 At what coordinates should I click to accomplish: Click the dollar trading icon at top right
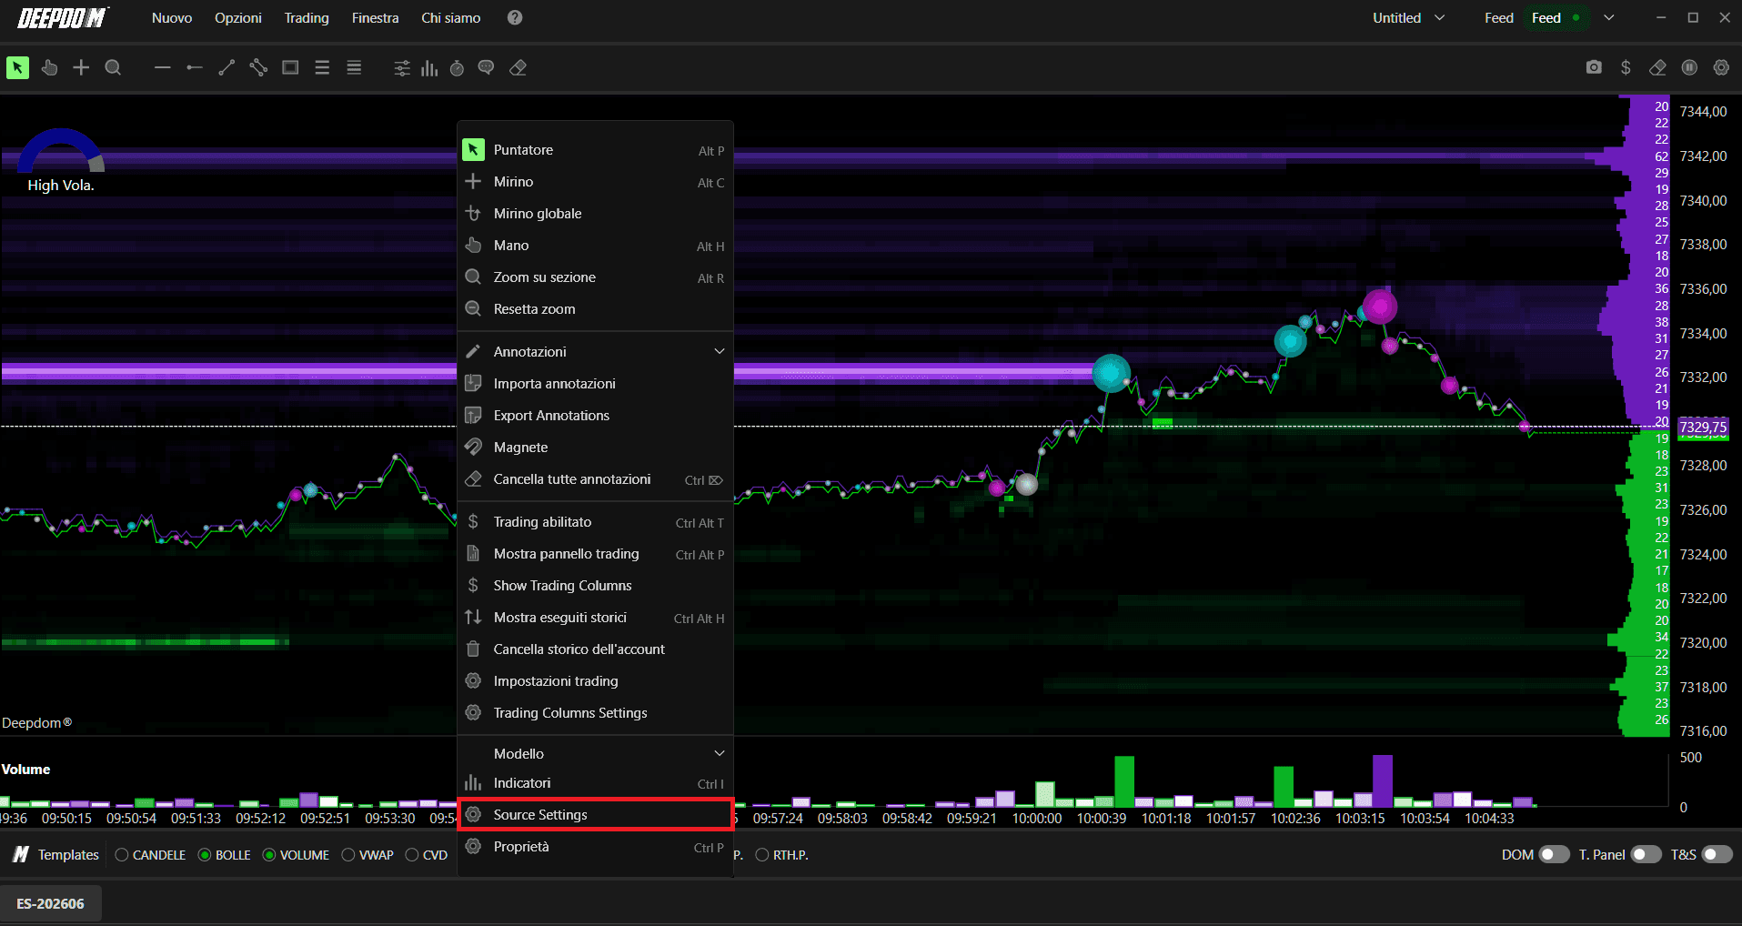1626,67
